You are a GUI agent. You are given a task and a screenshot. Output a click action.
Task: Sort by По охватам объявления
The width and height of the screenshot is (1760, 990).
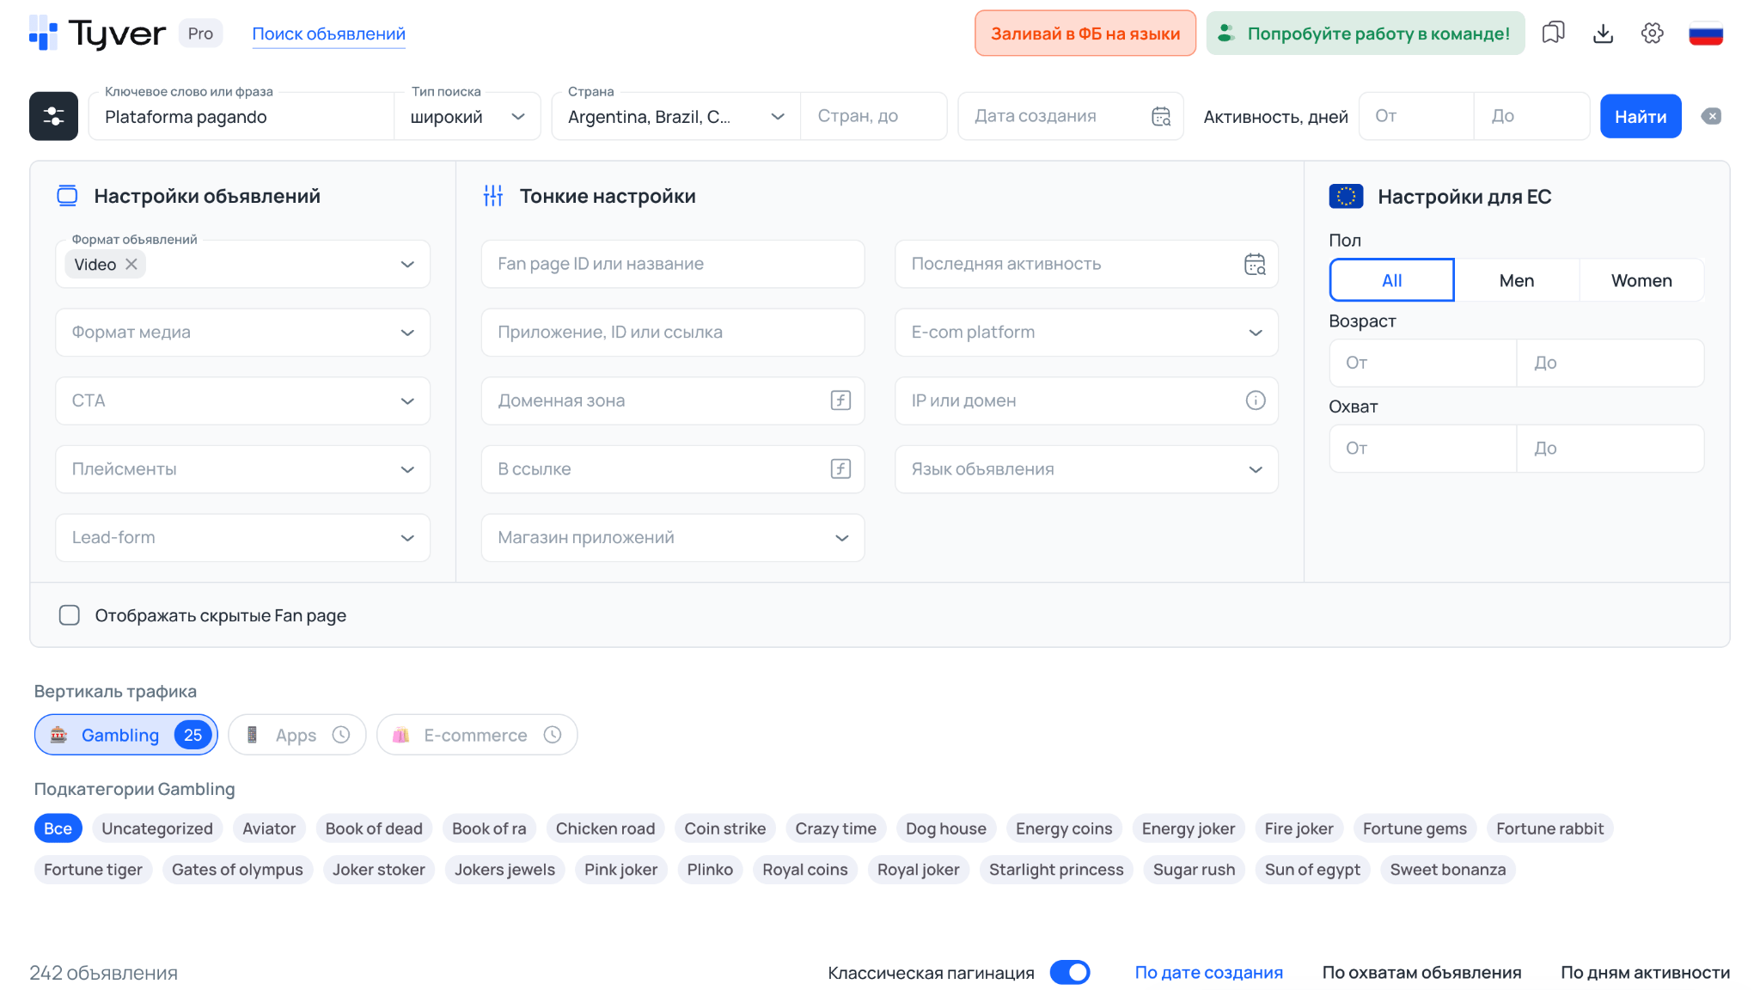pos(1421,972)
